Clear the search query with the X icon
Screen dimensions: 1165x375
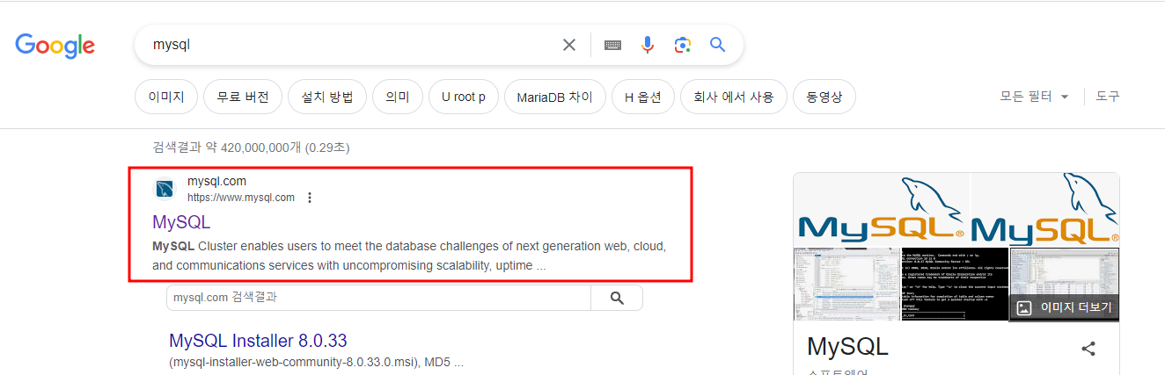point(569,45)
